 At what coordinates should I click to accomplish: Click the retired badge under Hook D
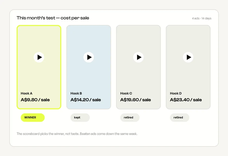click(180, 118)
